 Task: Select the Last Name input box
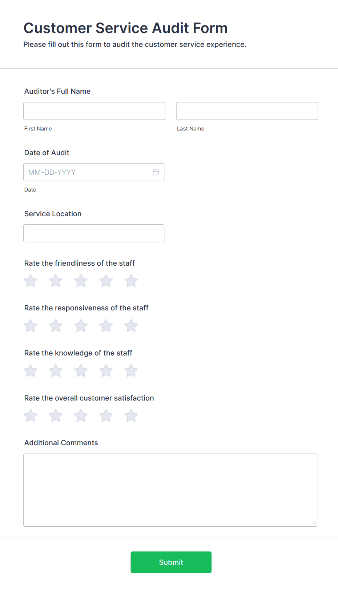coord(247,111)
